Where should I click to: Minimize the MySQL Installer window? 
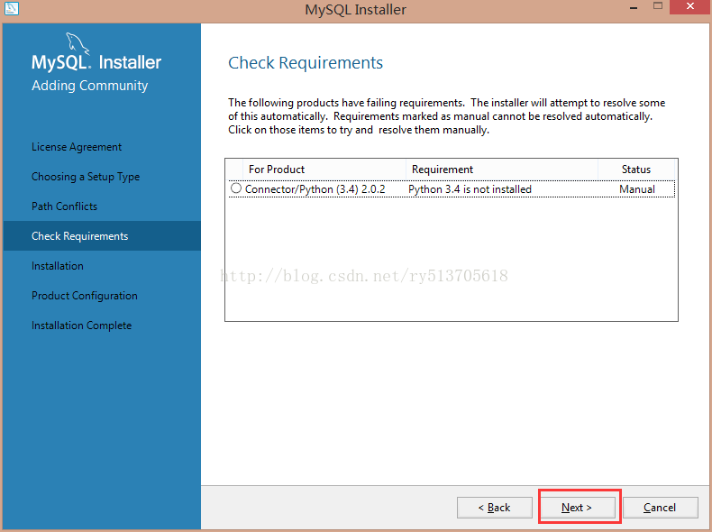634,8
